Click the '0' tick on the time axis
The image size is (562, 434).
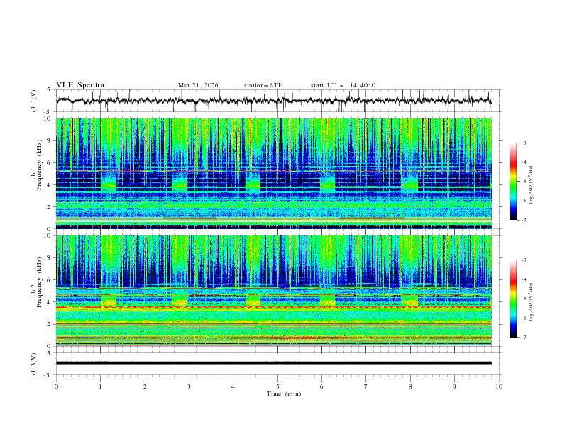point(56,386)
